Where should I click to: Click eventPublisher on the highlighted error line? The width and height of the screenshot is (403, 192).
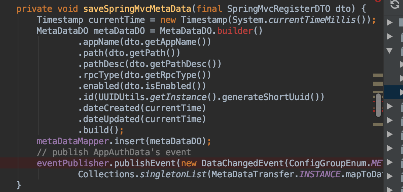73,163
